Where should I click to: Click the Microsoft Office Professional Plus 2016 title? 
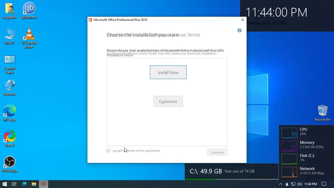tap(120, 20)
